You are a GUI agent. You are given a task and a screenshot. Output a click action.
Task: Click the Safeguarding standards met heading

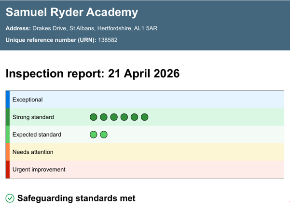tap(76, 199)
